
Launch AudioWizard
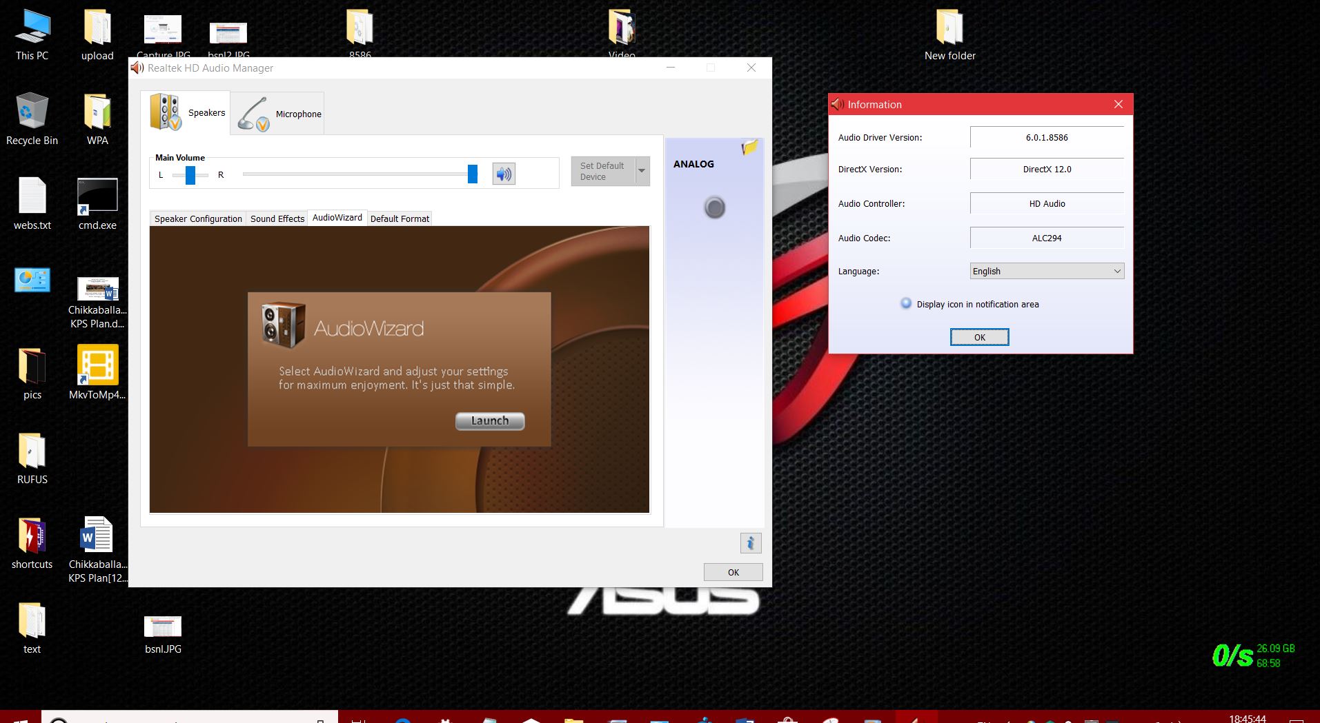pos(490,420)
